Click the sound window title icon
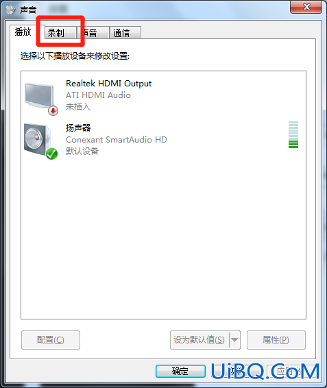Viewport: 327px width, 388px height. click(10, 10)
